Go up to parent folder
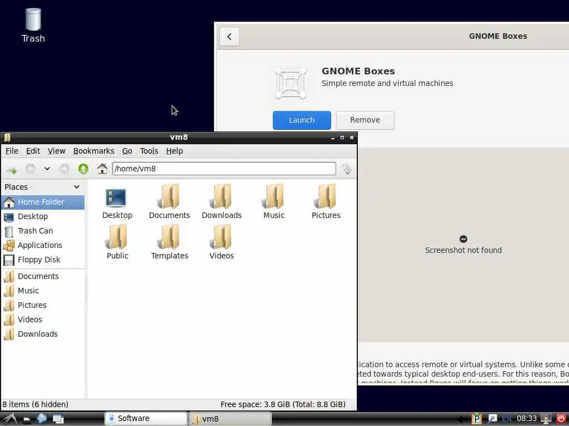The width and height of the screenshot is (569, 426). click(x=83, y=169)
